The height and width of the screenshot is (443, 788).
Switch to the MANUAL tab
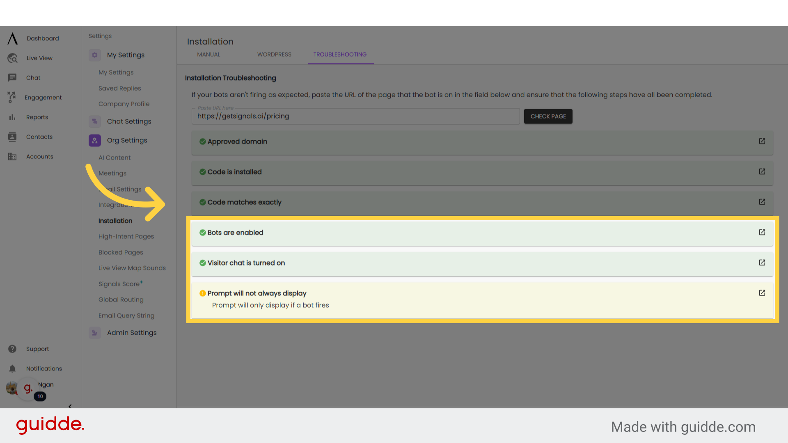(x=208, y=55)
